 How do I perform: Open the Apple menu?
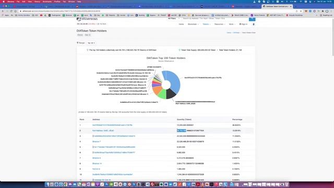tap(4, 2)
